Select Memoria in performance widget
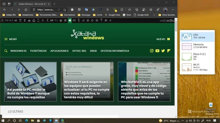 click(197, 47)
